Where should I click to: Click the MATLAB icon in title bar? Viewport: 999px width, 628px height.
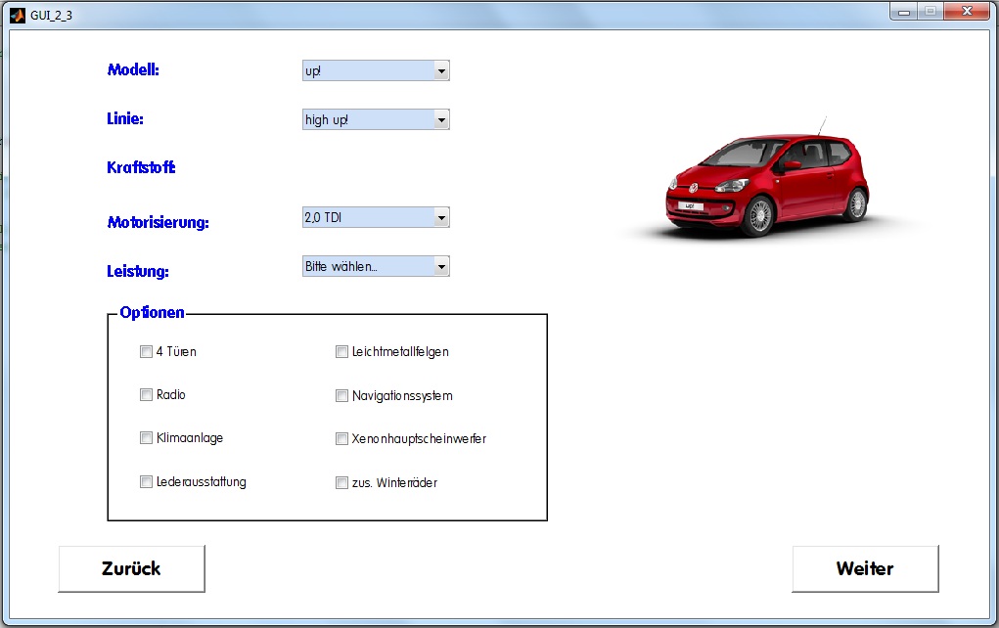(x=17, y=13)
